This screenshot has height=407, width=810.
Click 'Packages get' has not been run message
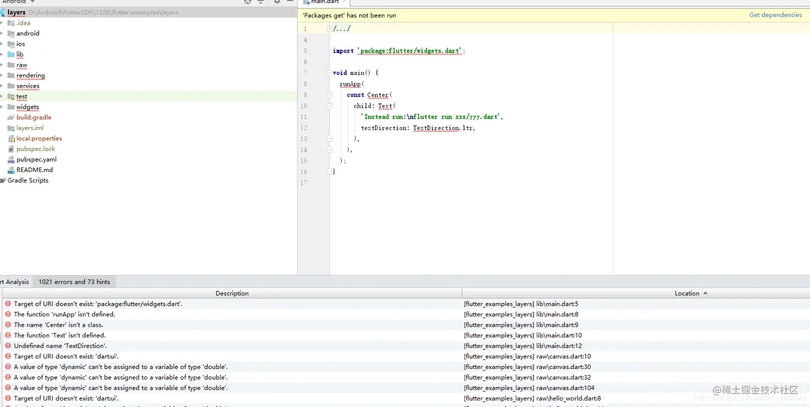[x=349, y=16]
